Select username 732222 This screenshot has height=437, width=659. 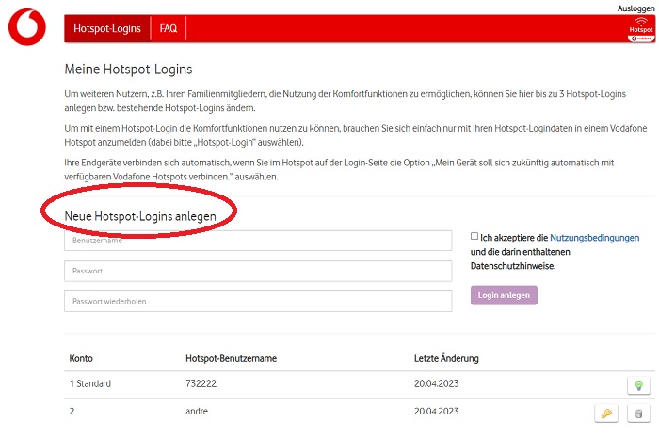[x=201, y=383]
